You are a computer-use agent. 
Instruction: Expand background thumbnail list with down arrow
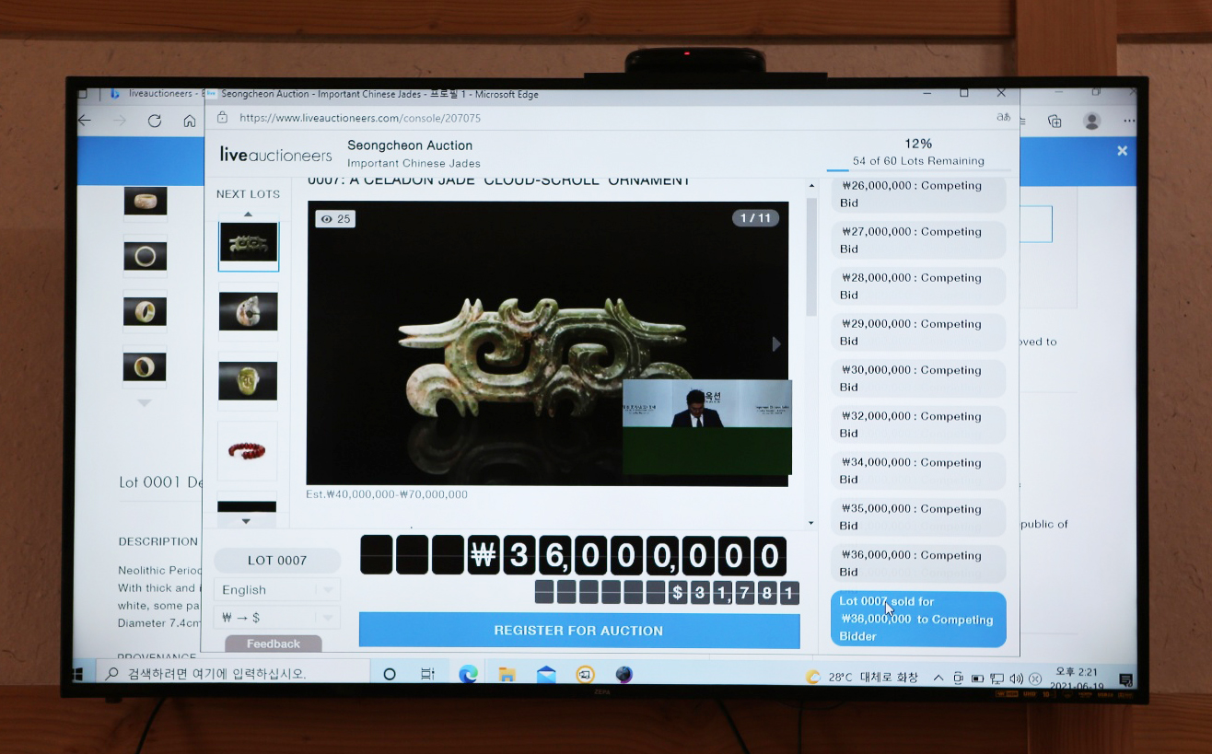coord(144,403)
